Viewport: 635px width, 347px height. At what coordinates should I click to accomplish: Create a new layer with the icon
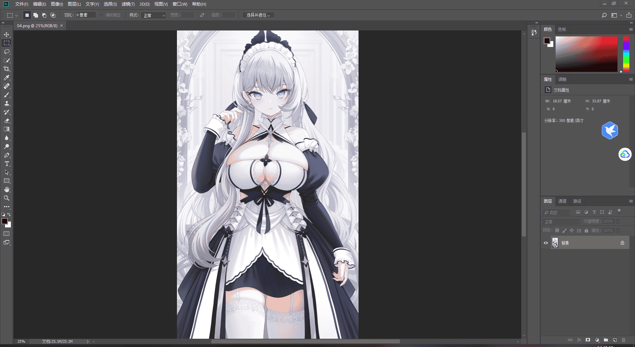point(615,340)
